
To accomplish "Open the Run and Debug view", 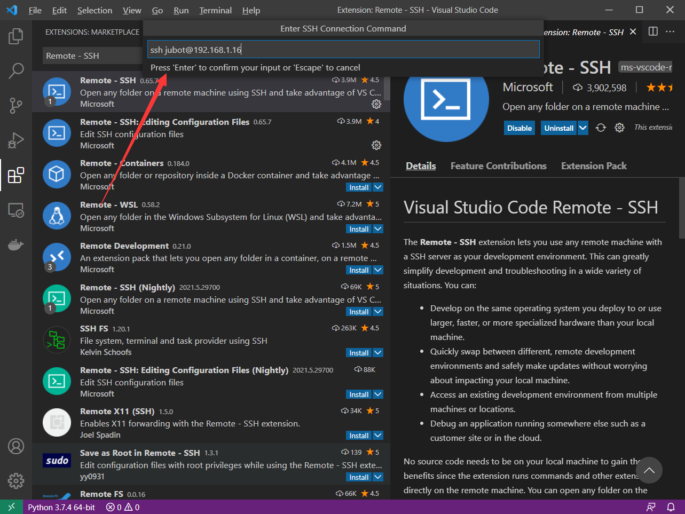I will [16, 140].
